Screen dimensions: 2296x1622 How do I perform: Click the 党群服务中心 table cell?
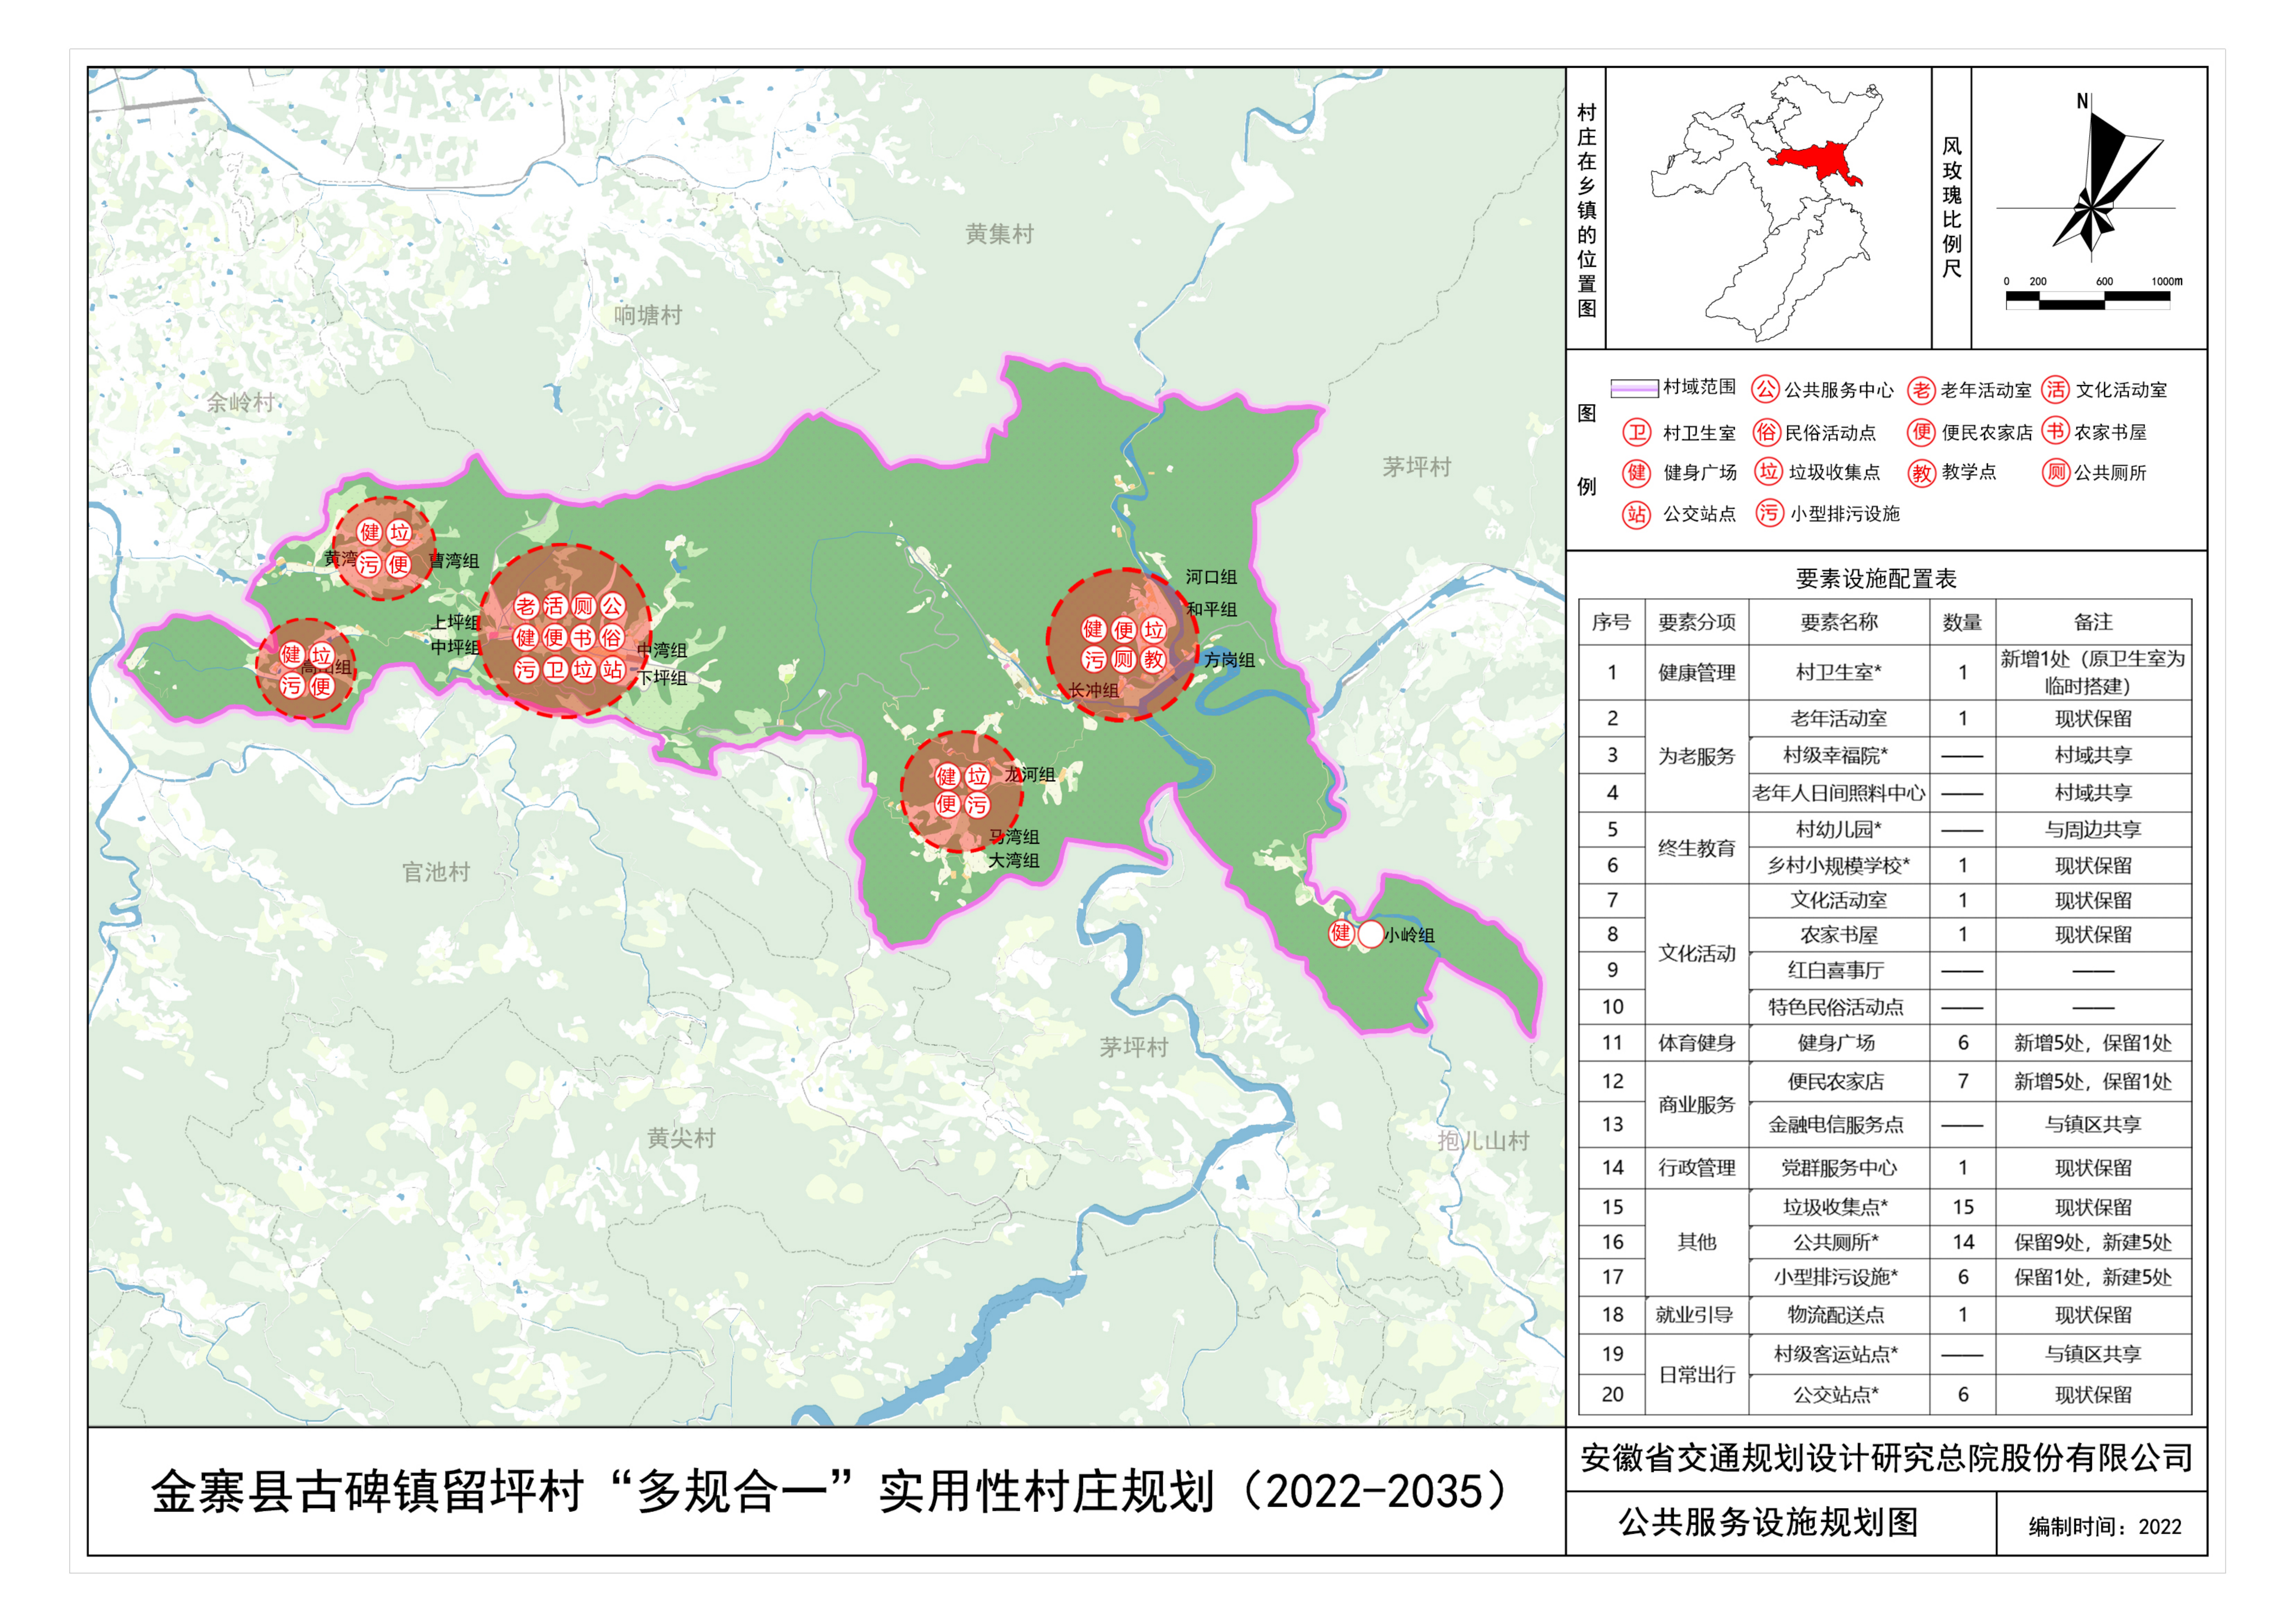pyautogui.click(x=1839, y=1168)
